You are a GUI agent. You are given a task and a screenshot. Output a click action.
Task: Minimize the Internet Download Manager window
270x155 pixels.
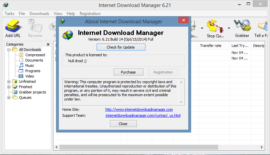[x=239, y=4]
